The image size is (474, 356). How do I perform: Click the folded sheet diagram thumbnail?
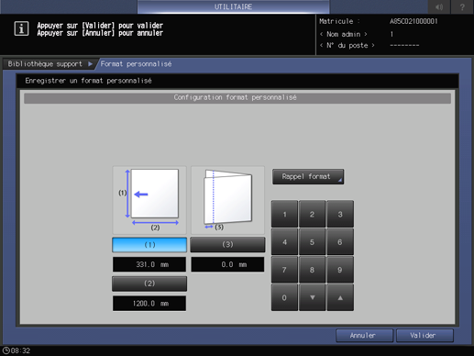227,200
